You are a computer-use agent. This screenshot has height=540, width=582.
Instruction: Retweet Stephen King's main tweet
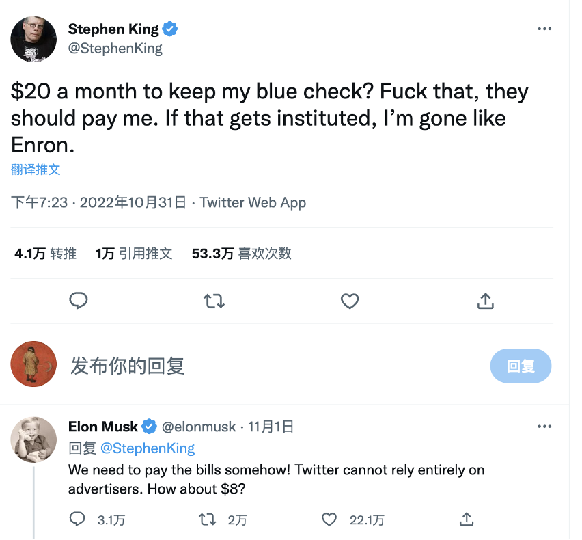(214, 301)
